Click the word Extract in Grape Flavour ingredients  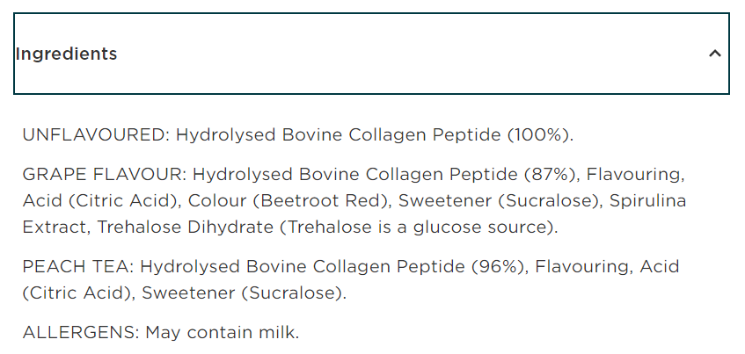pos(55,228)
